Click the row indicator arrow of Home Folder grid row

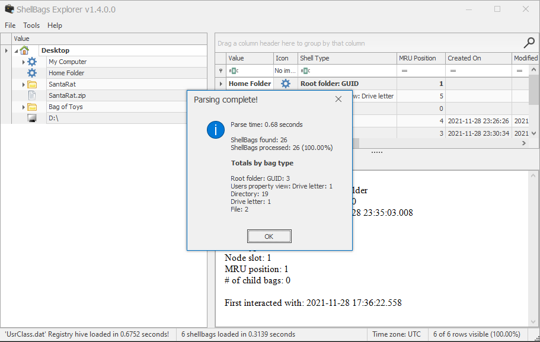(x=221, y=84)
